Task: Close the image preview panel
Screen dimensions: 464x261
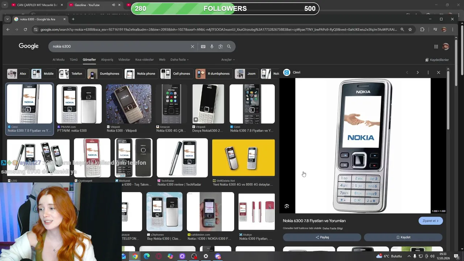Action: [x=439, y=72]
